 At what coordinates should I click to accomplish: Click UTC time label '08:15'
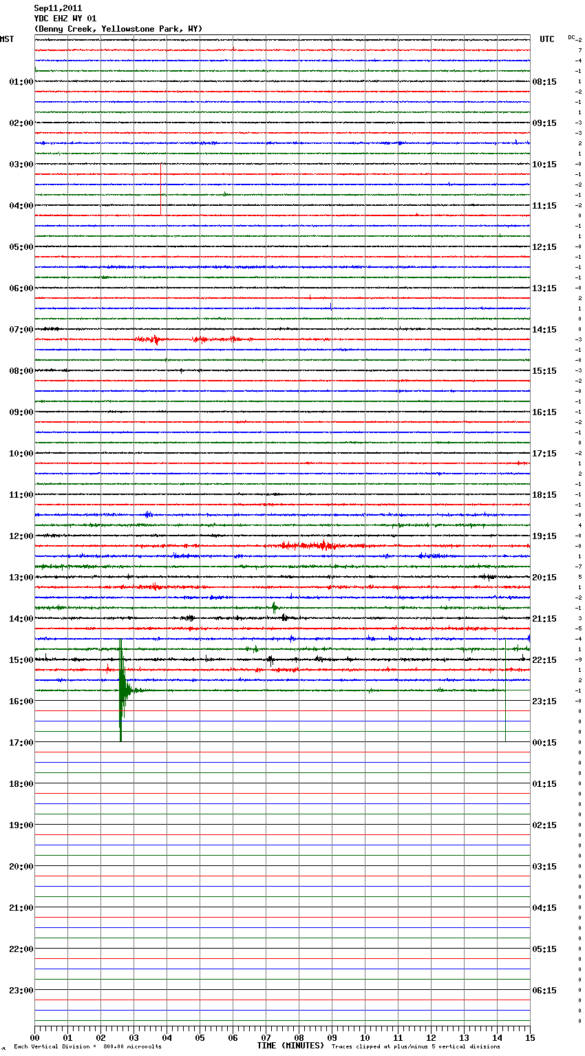coord(544,82)
